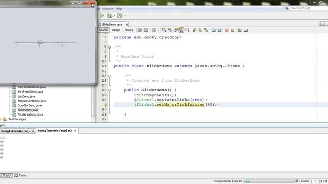Select the SwingTutorials (run) #2 output tab
Viewport: 328px width, 184px height.
pyautogui.click(x=55, y=131)
